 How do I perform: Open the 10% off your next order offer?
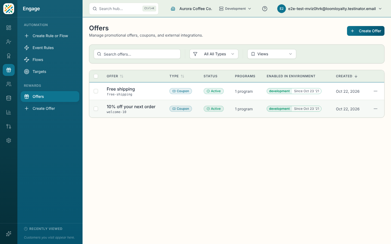(x=131, y=107)
